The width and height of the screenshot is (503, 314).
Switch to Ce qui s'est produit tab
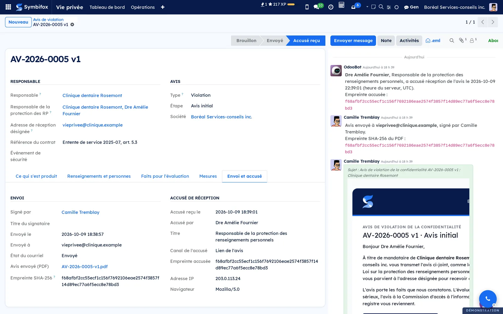coord(36,176)
